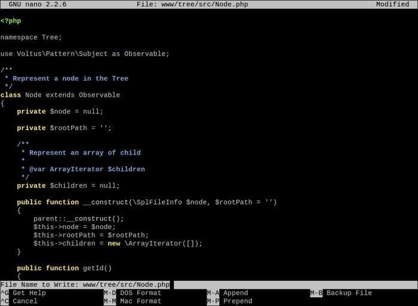Click the 'private $node = null;' line

[60, 112]
